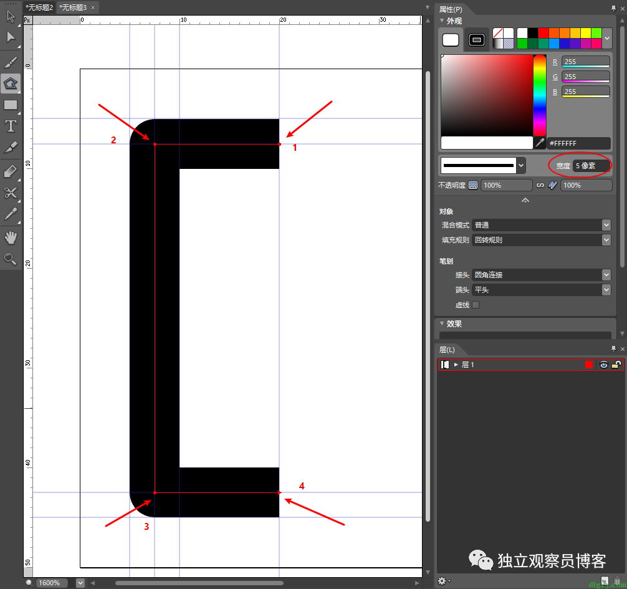Pin the 属性 properties panel
Viewport: 627px width, 589px height.
pyautogui.click(x=613, y=8)
